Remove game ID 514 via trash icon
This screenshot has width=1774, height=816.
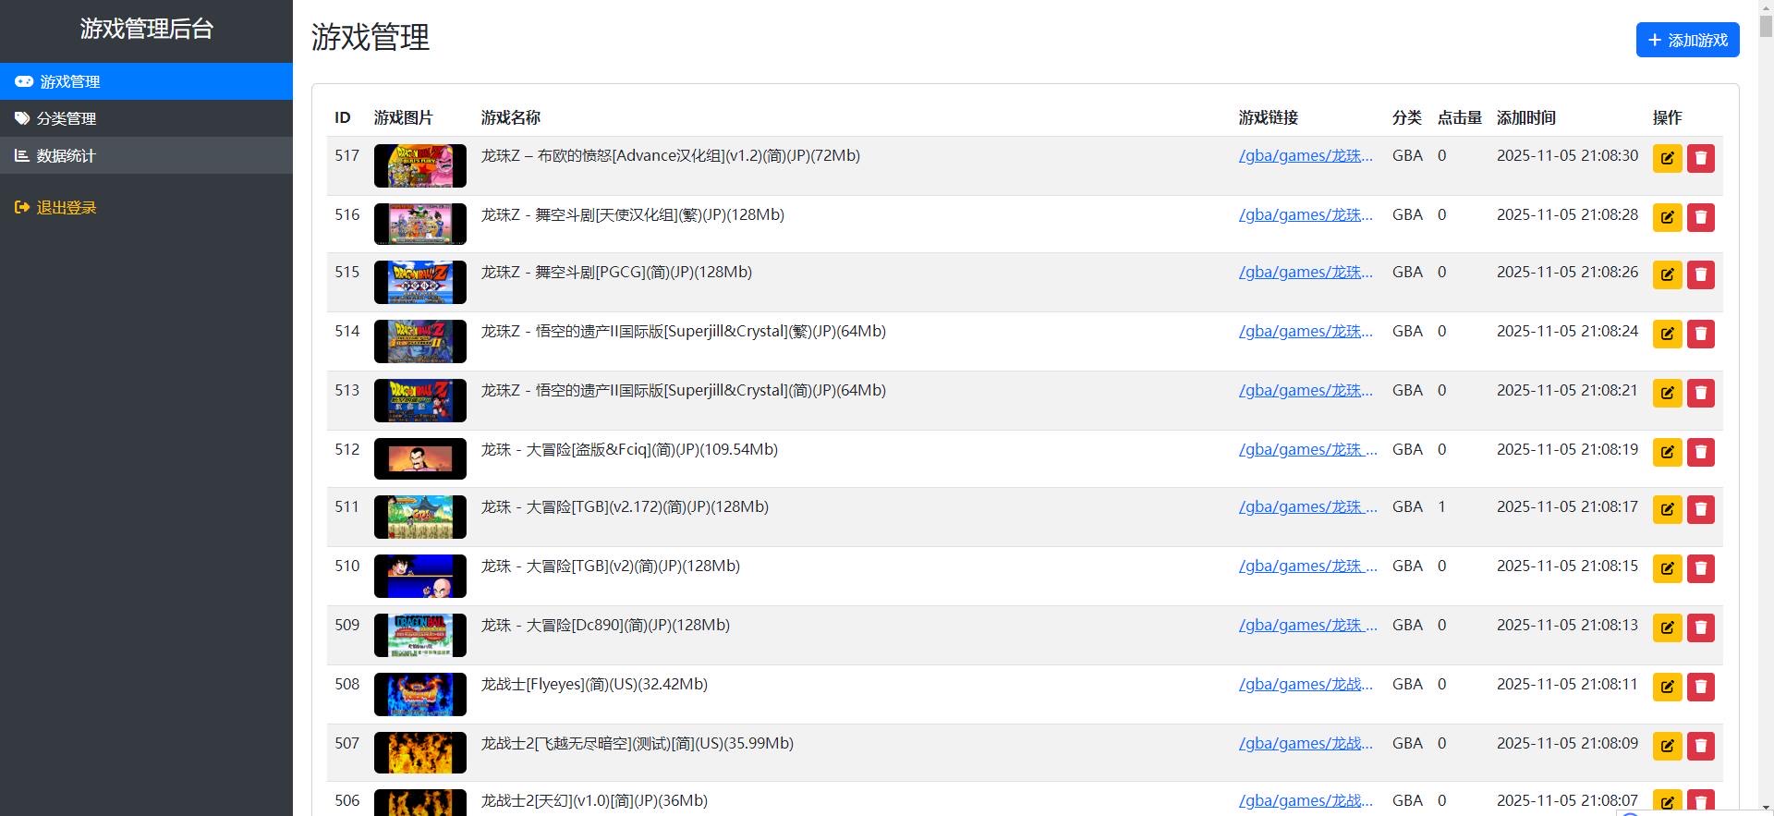[1700, 334]
